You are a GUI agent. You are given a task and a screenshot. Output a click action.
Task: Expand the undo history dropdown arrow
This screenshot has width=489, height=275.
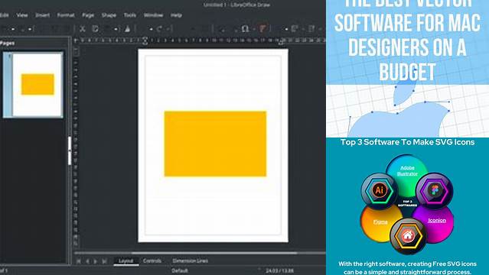click(151, 29)
